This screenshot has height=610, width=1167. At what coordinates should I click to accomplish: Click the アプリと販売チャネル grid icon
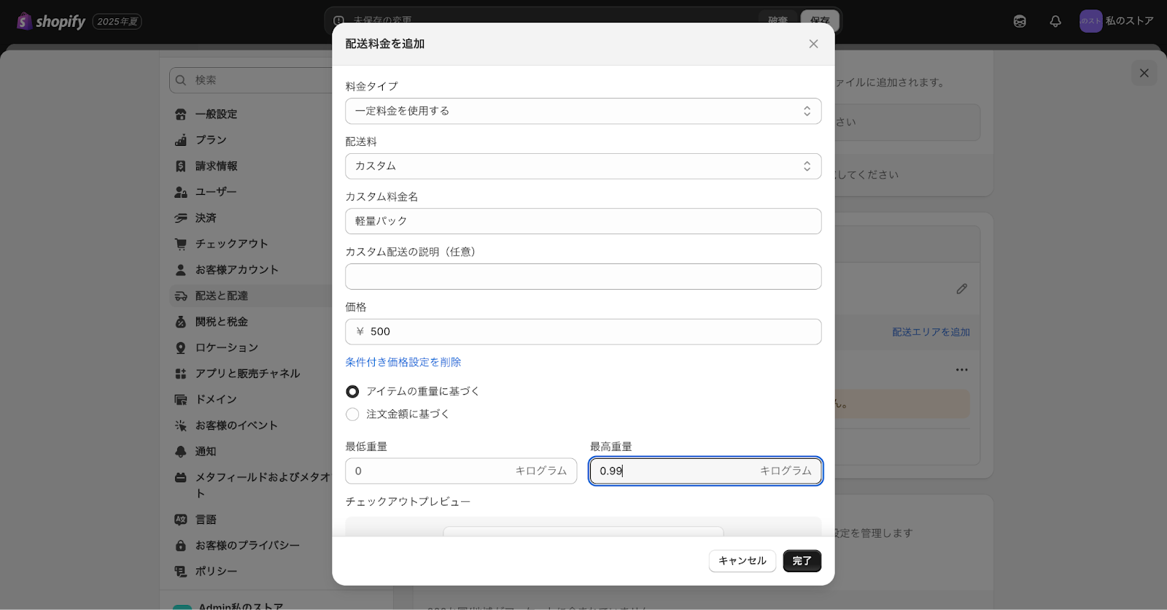tap(181, 374)
